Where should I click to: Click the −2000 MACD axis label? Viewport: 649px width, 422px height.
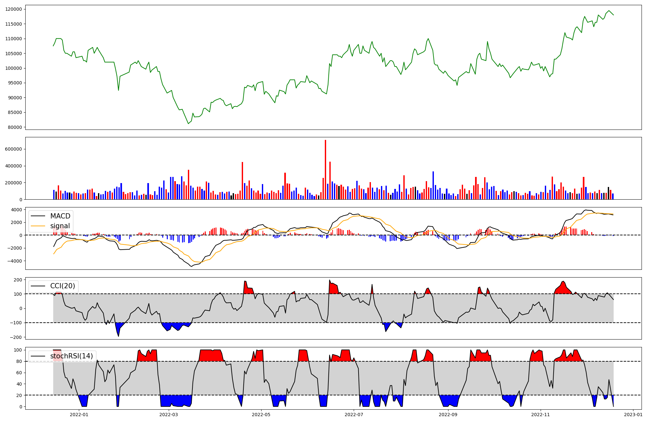15,248
